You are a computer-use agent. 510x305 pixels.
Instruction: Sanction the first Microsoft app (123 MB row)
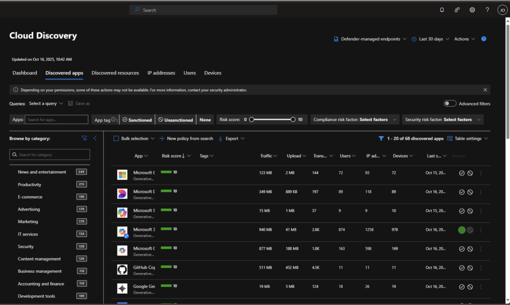[462, 173]
